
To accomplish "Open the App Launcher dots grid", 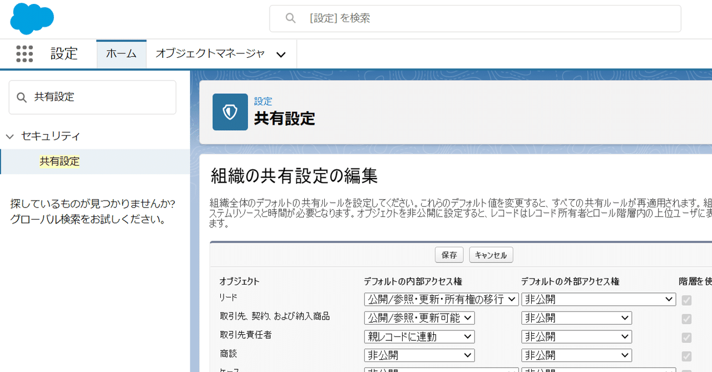I will click(x=24, y=54).
